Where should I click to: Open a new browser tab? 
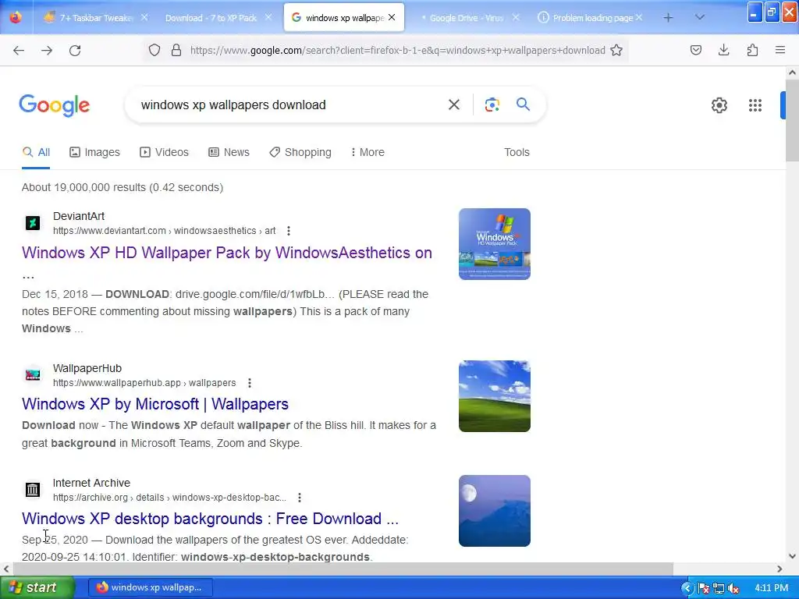tap(668, 18)
